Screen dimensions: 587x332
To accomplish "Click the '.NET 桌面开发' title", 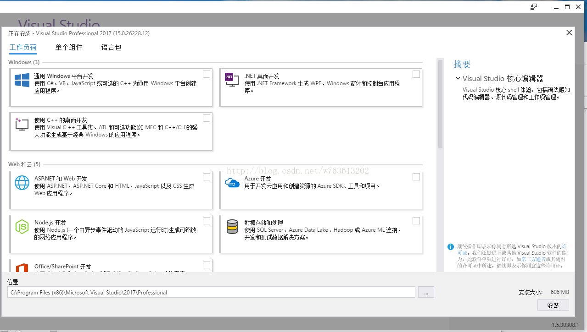I will (x=262, y=76).
